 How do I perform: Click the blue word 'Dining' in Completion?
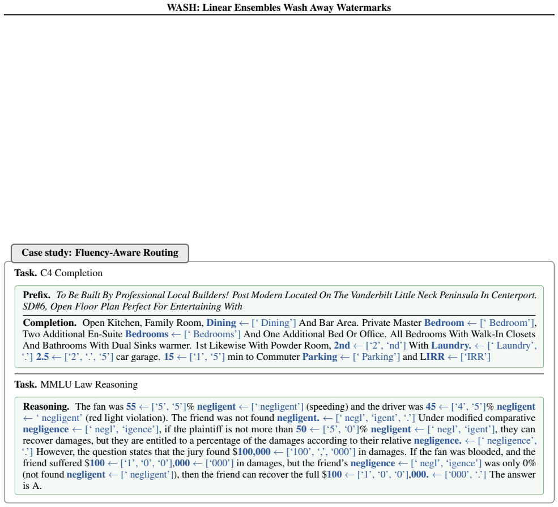[221, 323]
